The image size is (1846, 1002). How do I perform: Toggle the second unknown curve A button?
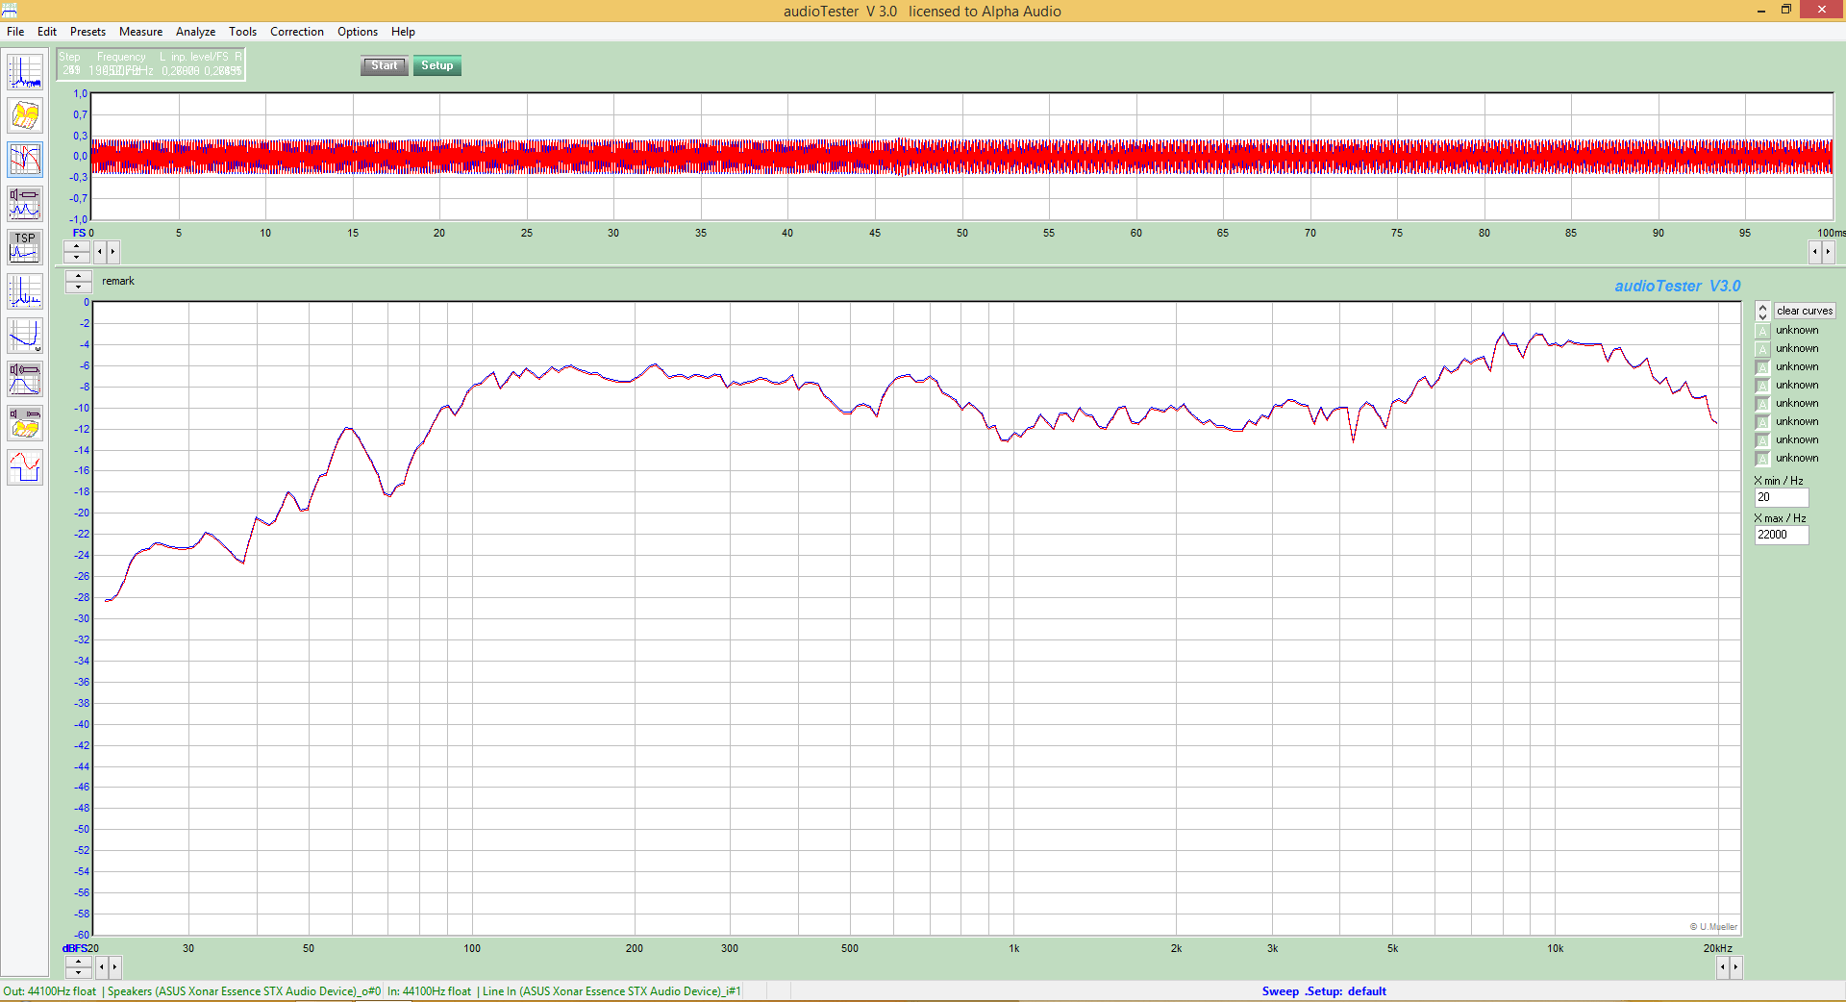point(1762,349)
